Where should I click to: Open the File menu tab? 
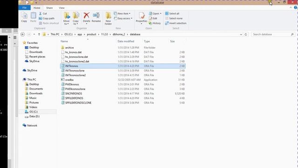coord(25,8)
